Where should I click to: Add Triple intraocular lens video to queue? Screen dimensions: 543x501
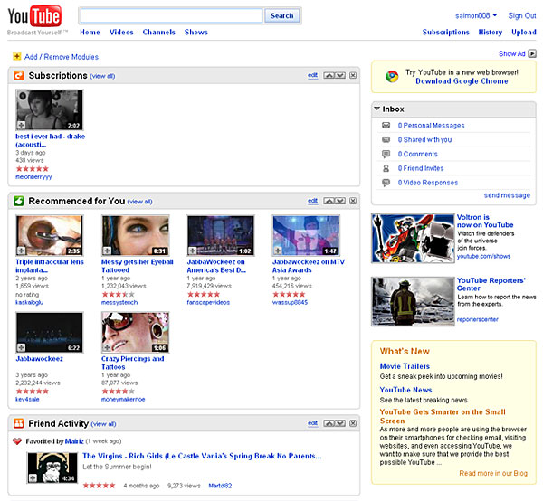pyautogui.click(x=21, y=250)
